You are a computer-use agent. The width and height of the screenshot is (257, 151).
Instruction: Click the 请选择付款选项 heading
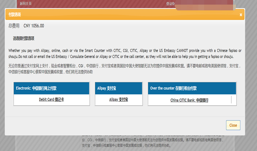(x=24, y=38)
